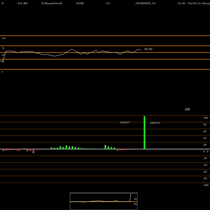
Task: Click the MRSI axis label -40
Action: click(x=205, y=165)
